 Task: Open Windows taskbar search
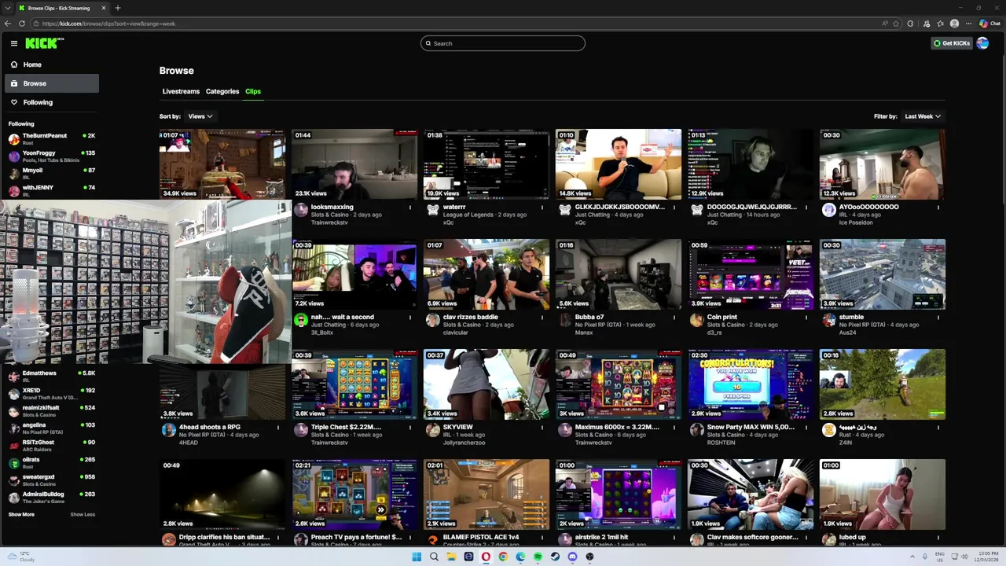(x=434, y=557)
